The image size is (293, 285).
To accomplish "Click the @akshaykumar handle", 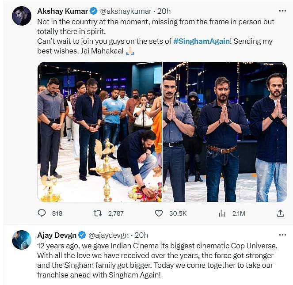I will [x=122, y=11].
